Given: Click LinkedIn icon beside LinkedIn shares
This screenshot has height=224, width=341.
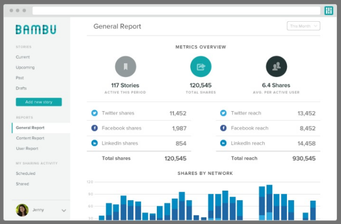Looking at the screenshot, I should coord(94,144).
